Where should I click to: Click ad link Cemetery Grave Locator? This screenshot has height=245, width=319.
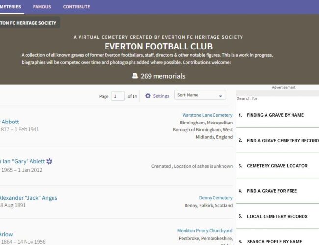coord(277,166)
